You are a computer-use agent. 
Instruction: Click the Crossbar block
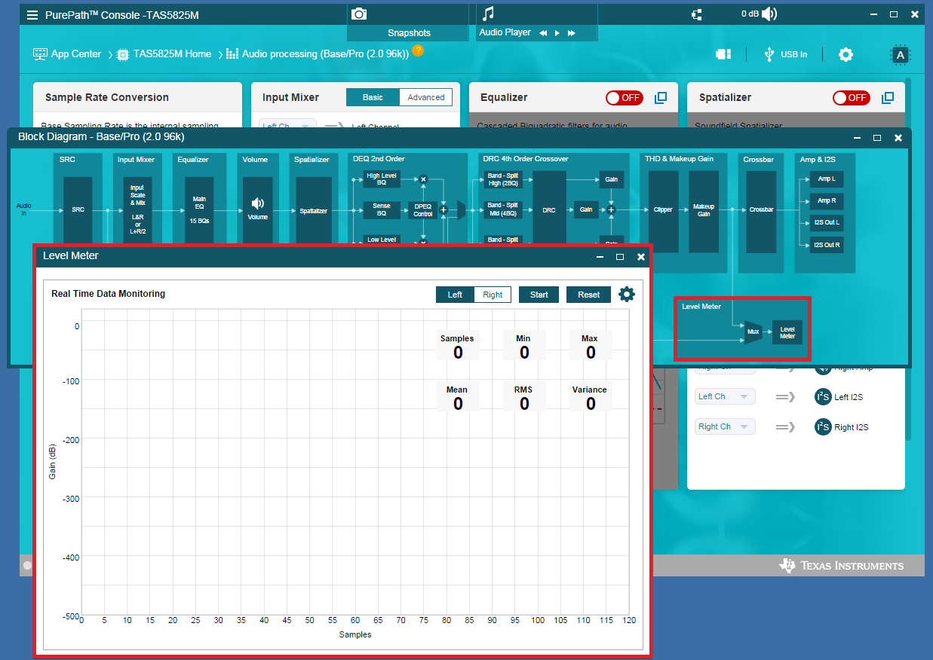762,210
